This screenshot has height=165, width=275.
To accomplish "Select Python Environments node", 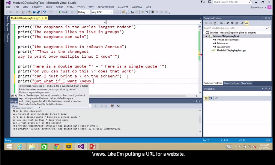I will [x=228, y=40].
